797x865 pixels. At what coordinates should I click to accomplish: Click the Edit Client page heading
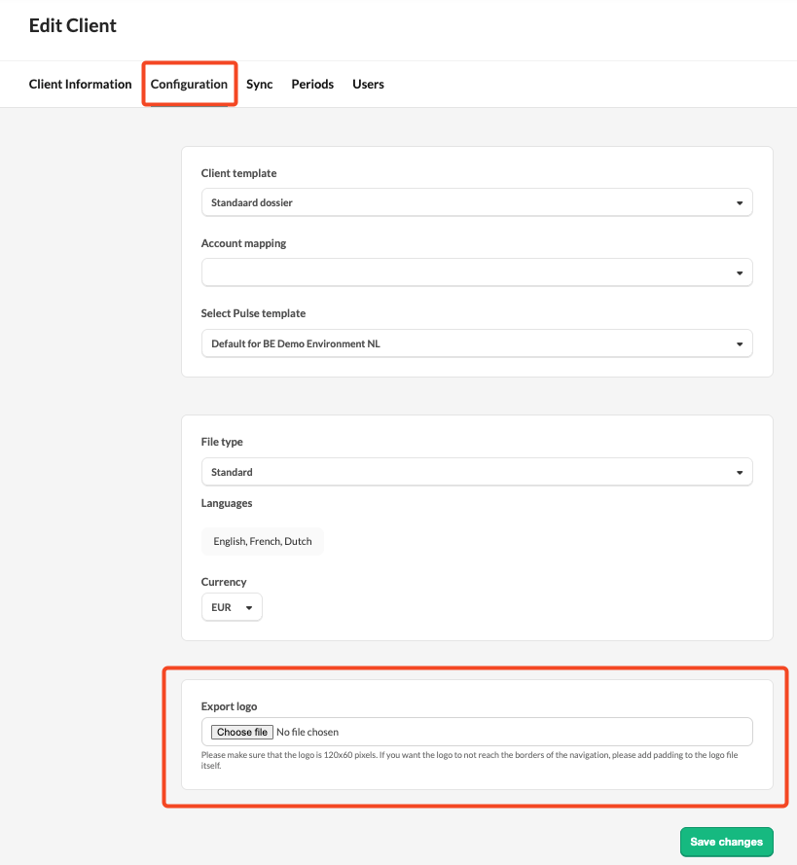click(x=73, y=25)
